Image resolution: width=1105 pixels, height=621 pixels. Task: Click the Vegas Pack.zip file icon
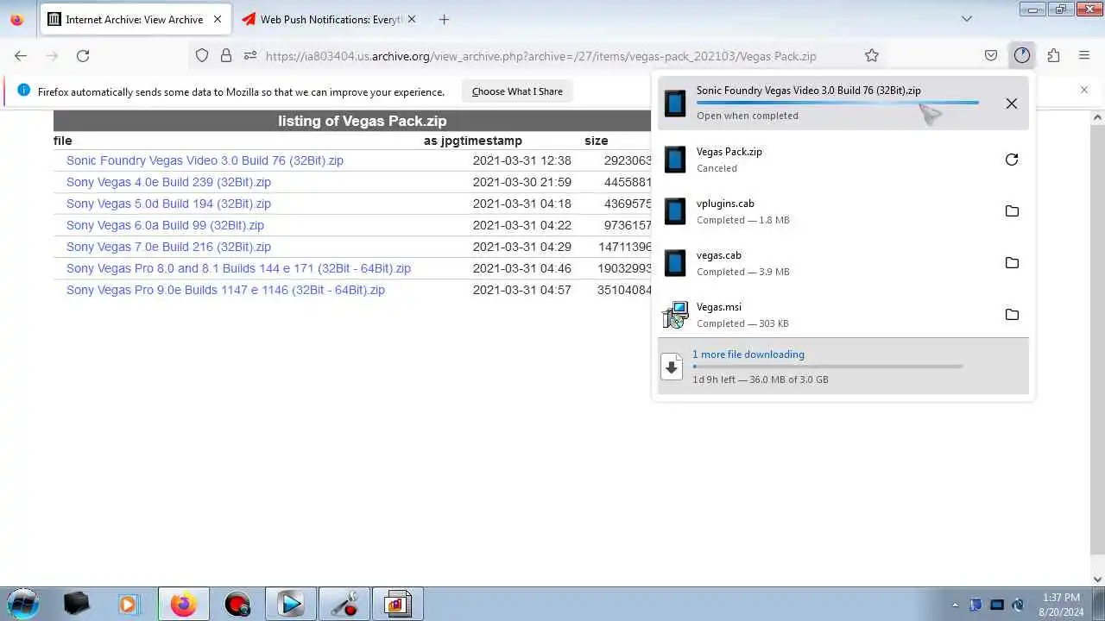(675, 160)
